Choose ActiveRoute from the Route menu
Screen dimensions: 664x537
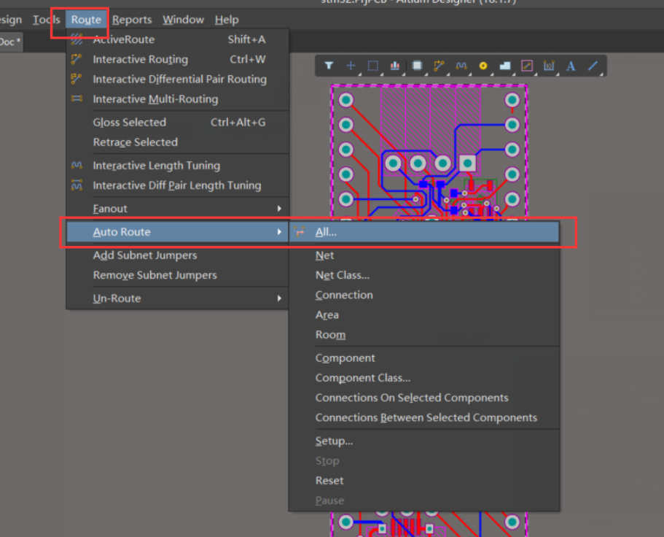click(177, 39)
